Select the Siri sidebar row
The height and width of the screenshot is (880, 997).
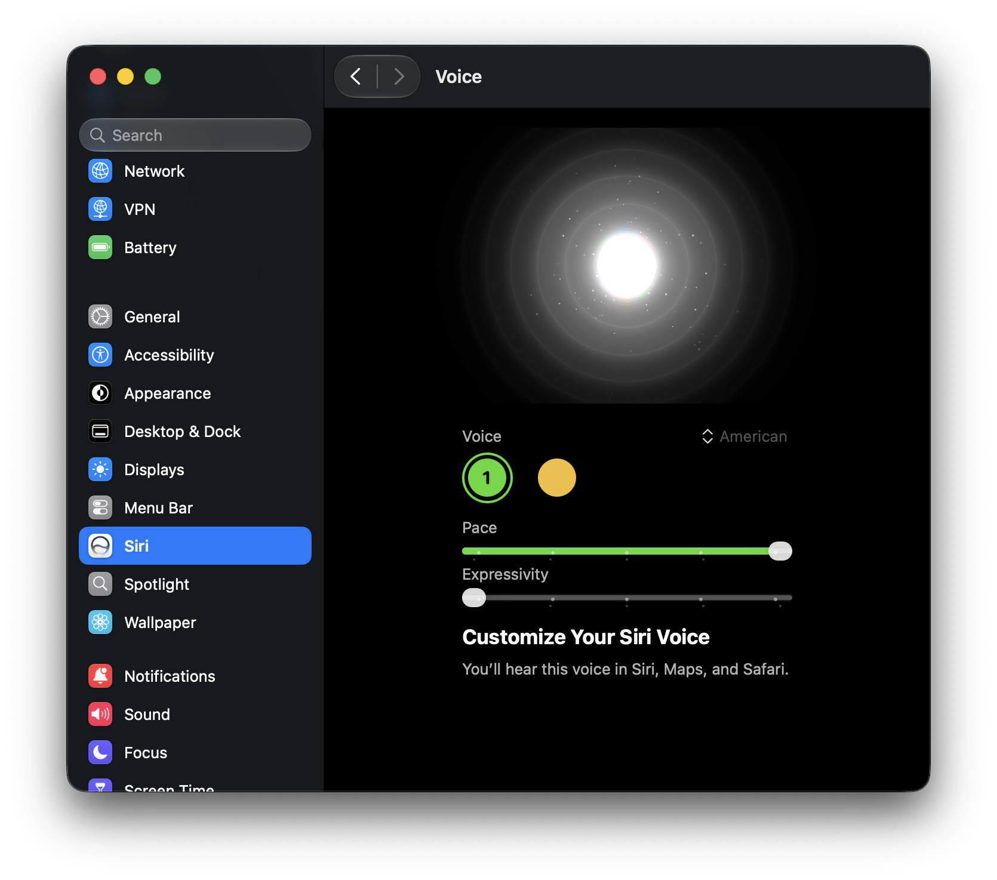(195, 546)
